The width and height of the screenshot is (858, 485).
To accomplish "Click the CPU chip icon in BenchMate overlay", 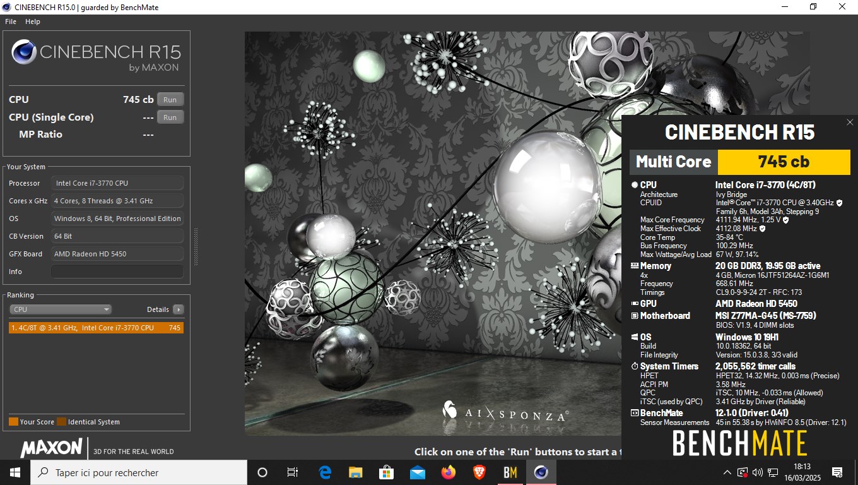I will click(635, 185).
